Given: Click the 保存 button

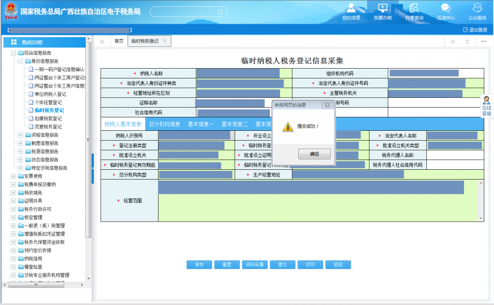Looking at the screenshot, I should pos(199,265).
